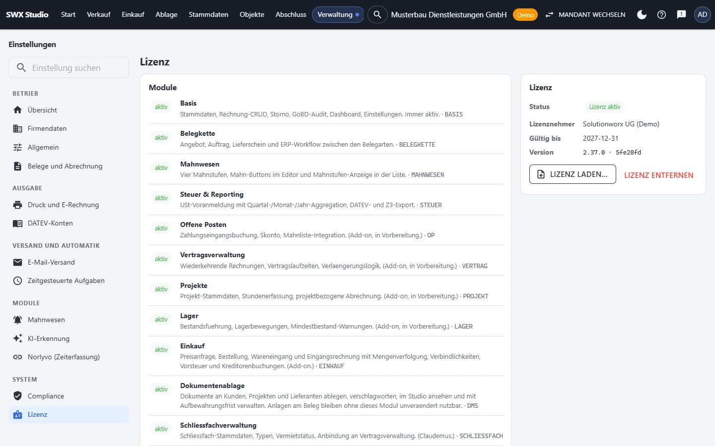
Task: Click the building icon next to Firmendaten
Action: (18, 128)
